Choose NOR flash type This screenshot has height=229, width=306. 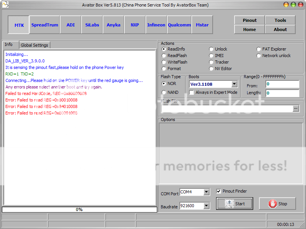click(x=169, y=83)
